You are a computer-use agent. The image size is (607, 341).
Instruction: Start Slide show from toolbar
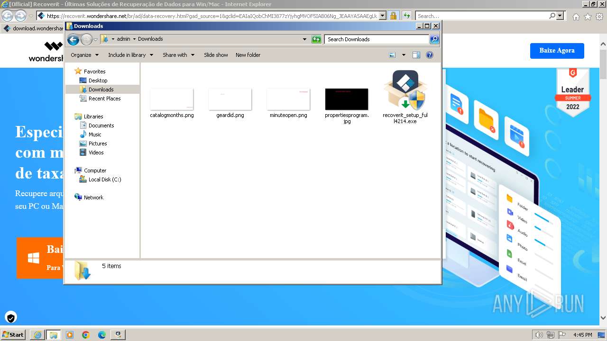coord(216,55)
